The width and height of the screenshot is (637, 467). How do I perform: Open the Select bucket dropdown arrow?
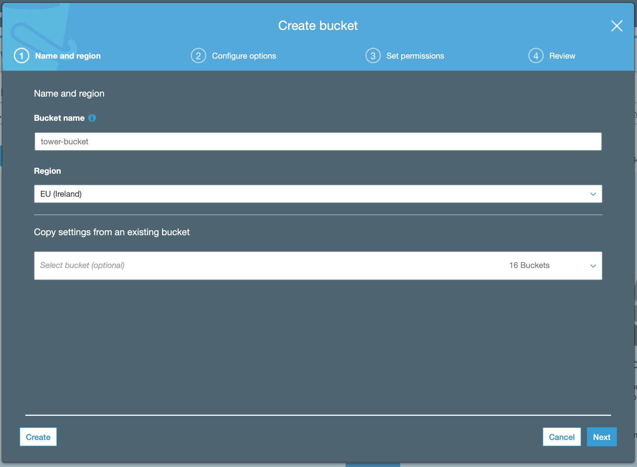593,266
